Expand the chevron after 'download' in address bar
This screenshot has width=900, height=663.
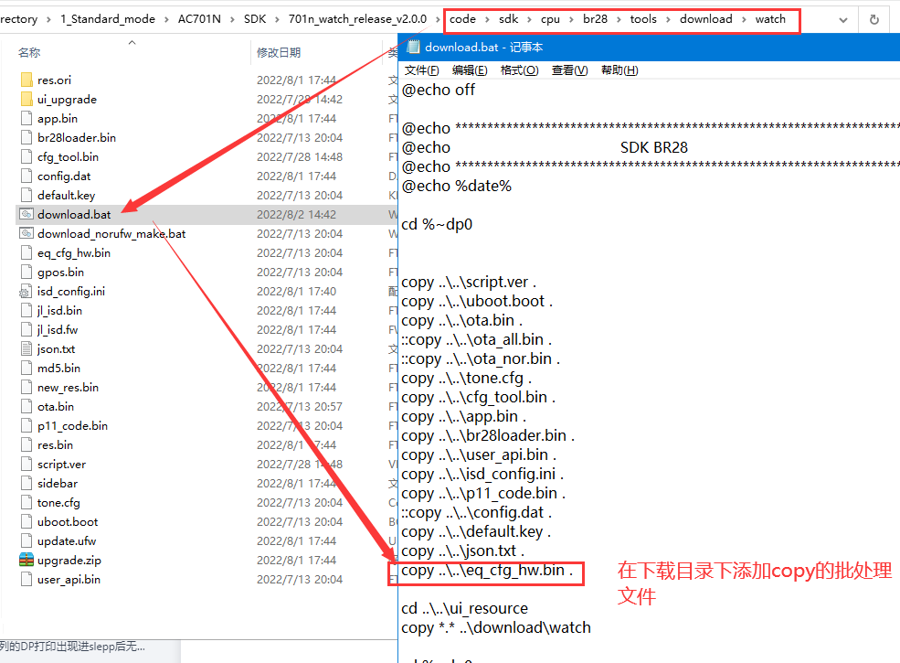coord(744,19)
